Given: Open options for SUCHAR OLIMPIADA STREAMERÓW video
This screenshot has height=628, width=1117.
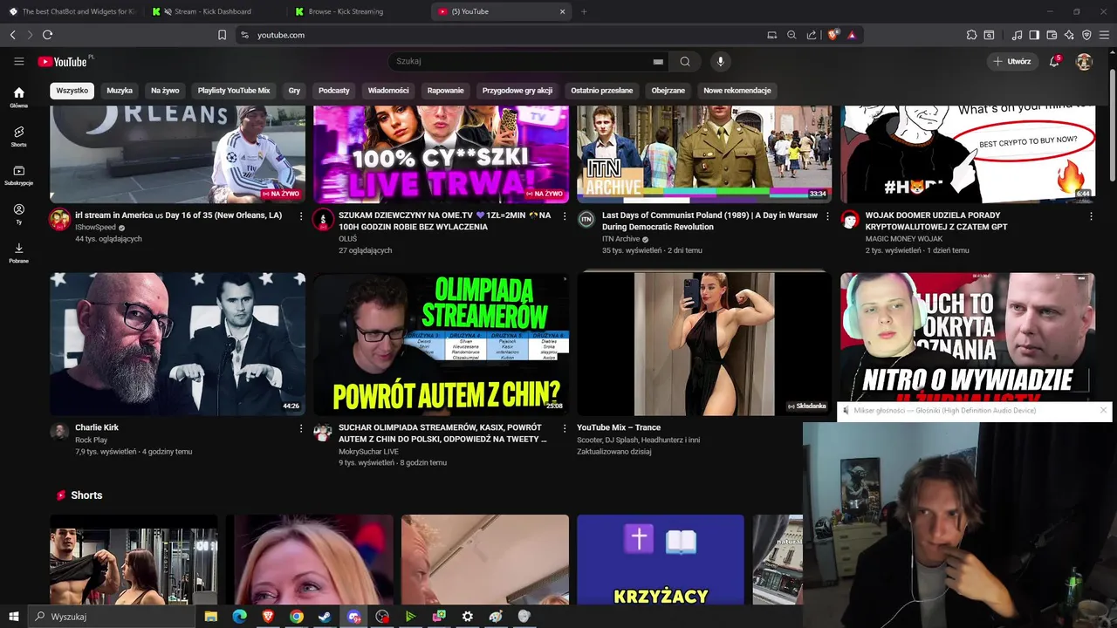Looking at the screenshot, I should point(565,428).
